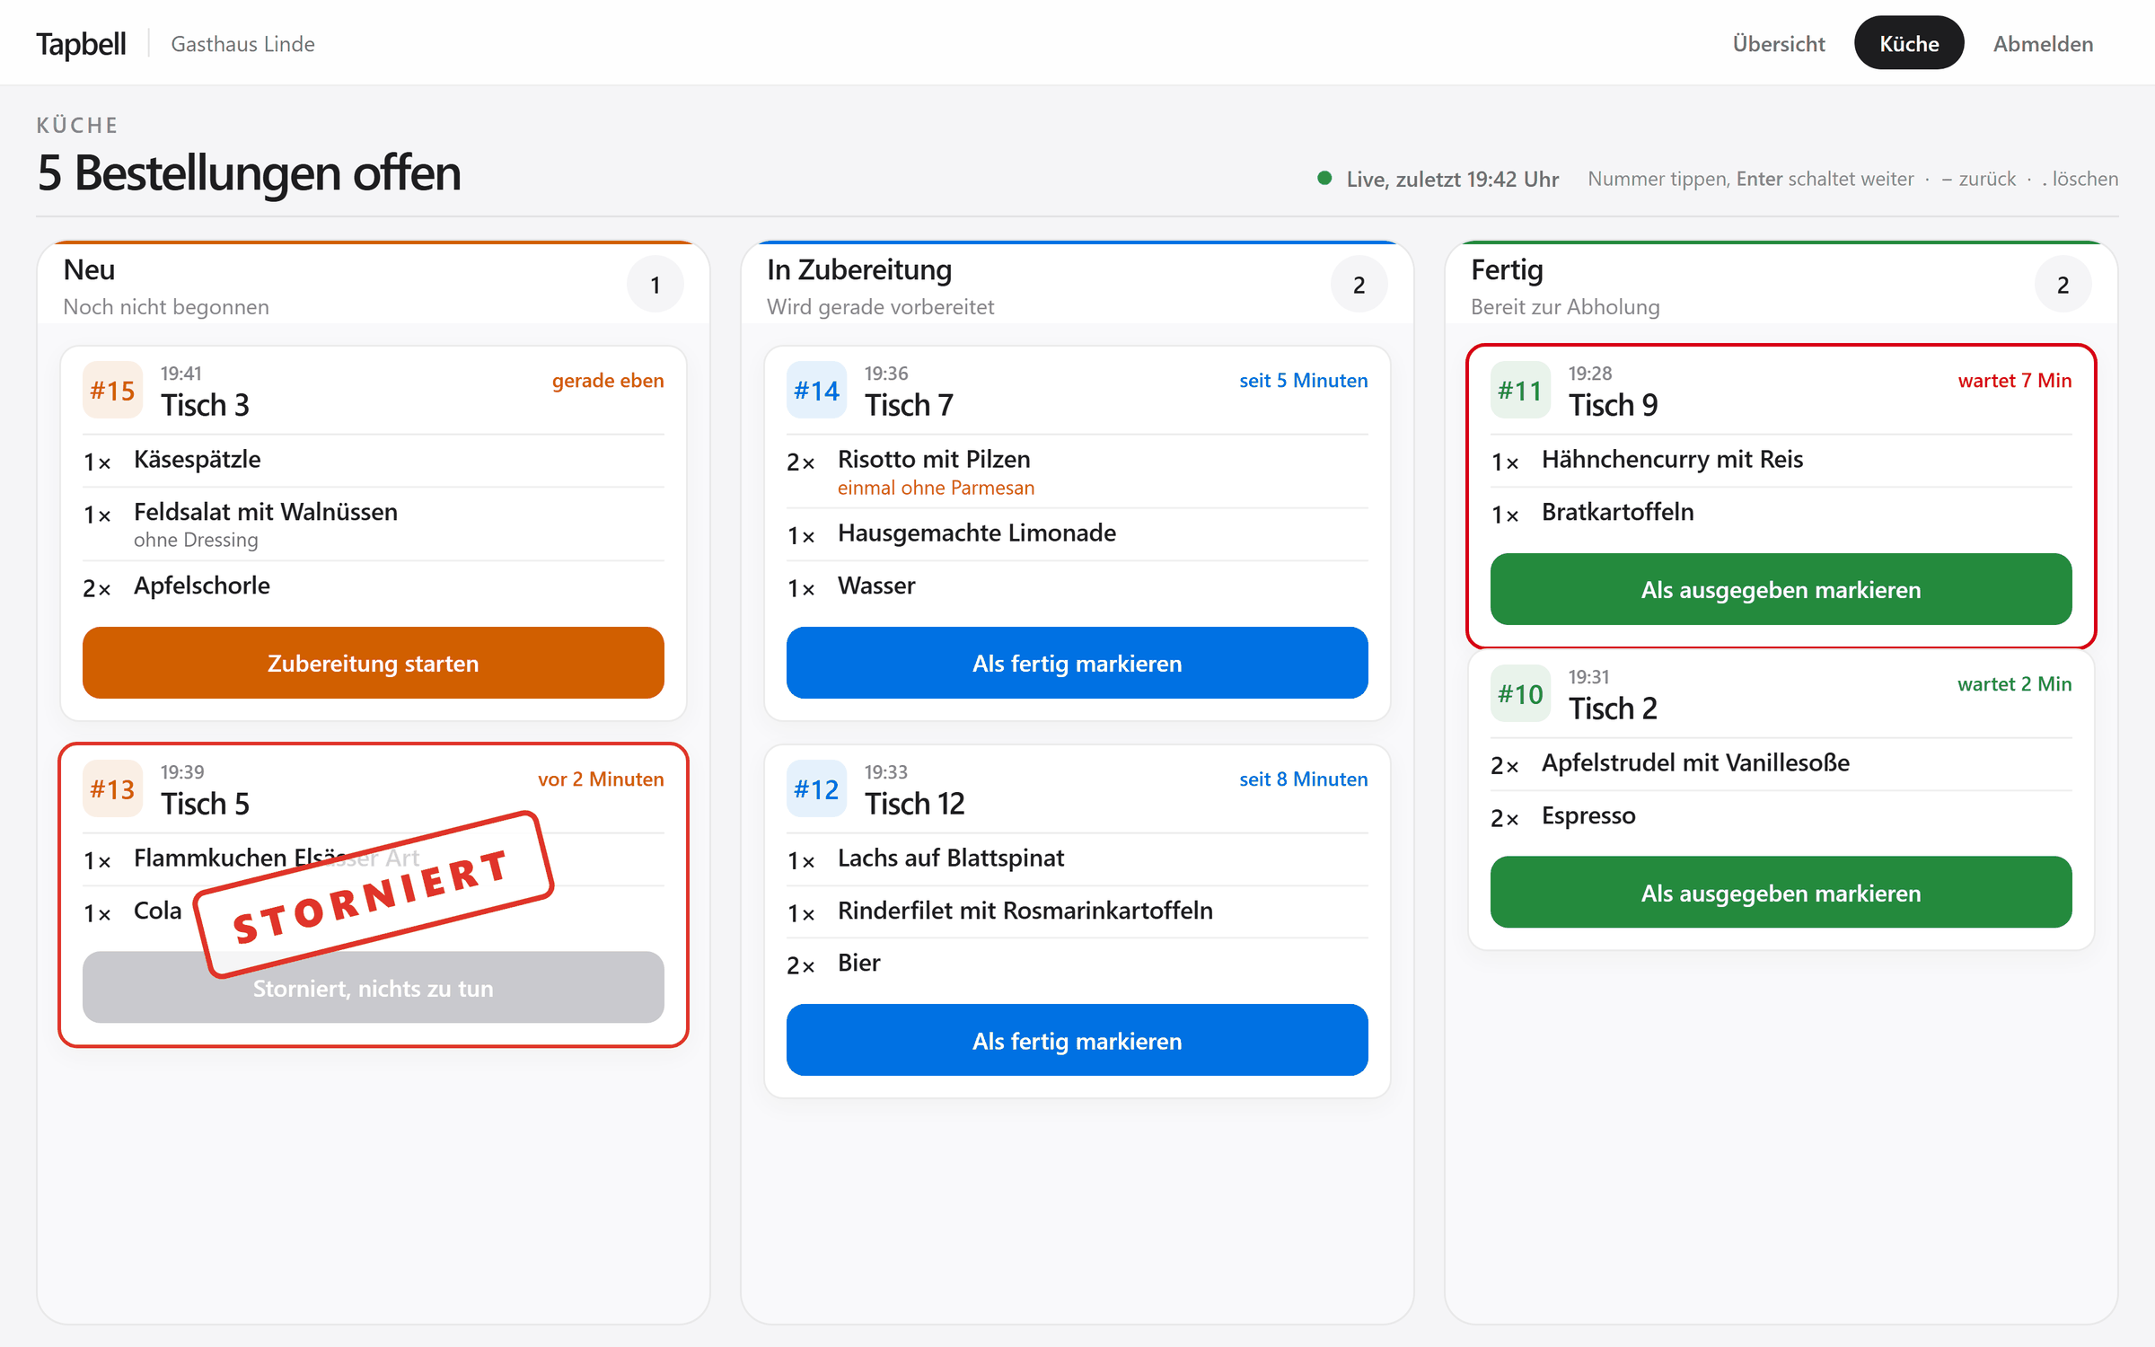Open the Übersicht navigation item
Screen dimensions: 2155x1347
[1779, 43]
